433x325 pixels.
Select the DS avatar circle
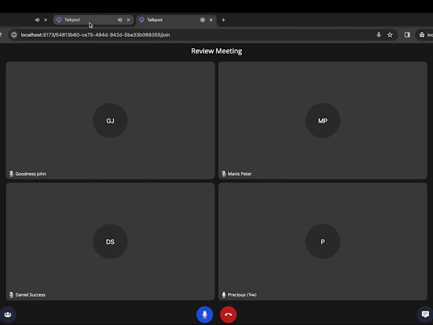pos(110,242)
